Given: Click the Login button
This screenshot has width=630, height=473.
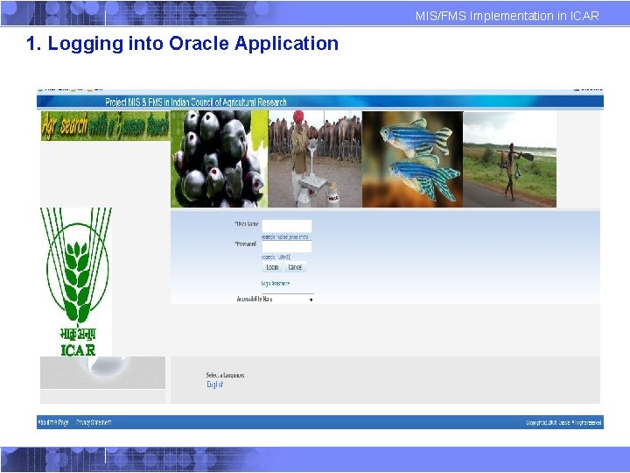Looking at the screenshot, I should [272, 267].
